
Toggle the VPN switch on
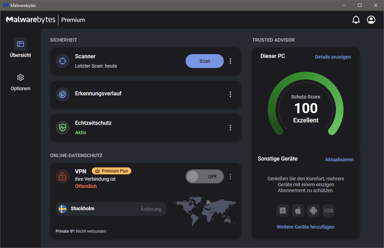(x=204, y=177)
